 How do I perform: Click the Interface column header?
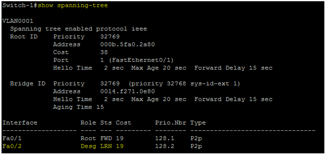[20, 123]
